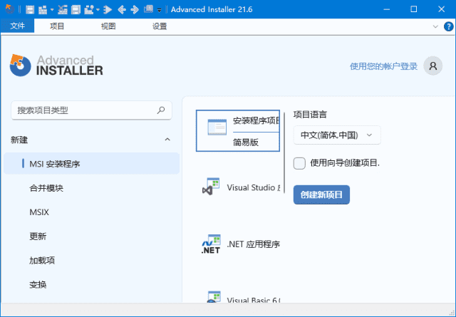
Task: Open the 中文(简体,中国) language dropdown
Action: pos(337,135)
